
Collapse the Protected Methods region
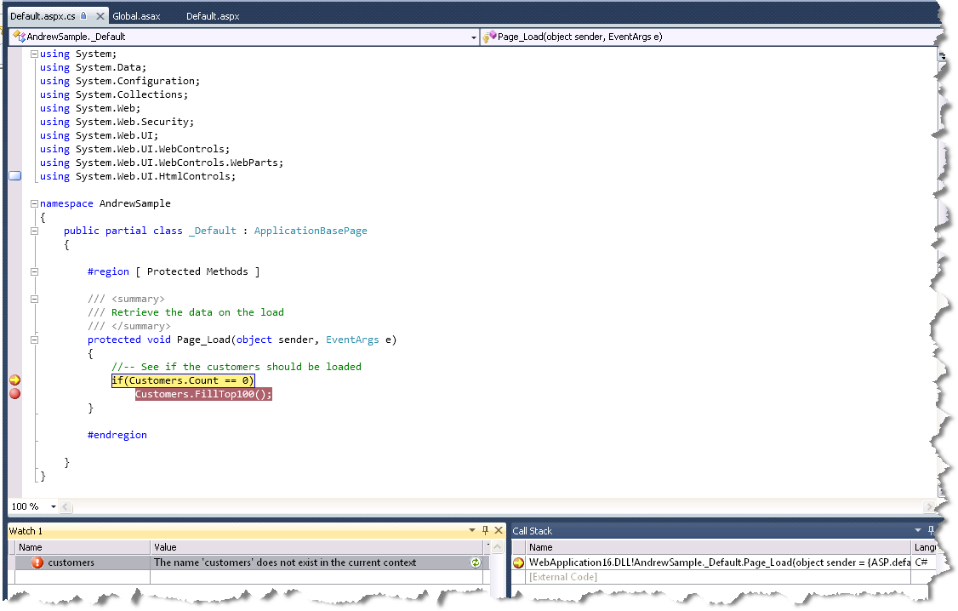[34, 271]
